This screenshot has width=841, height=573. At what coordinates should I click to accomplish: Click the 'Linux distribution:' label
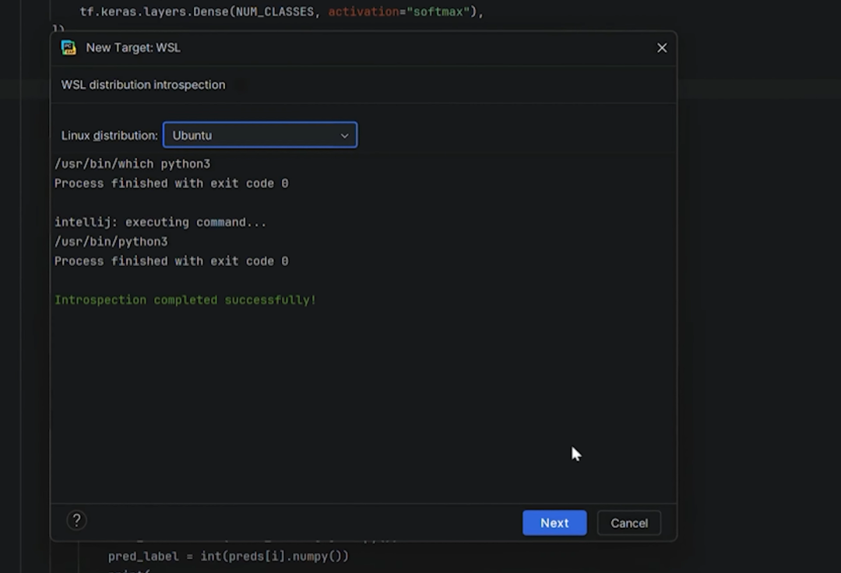[110, 135]
